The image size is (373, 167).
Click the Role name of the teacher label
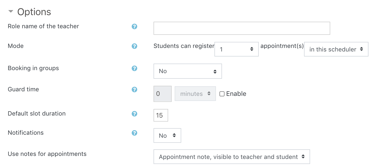(43, 26)
